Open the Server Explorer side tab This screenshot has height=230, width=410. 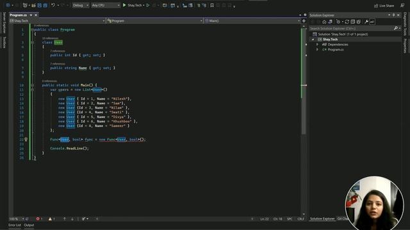(4, 23)
